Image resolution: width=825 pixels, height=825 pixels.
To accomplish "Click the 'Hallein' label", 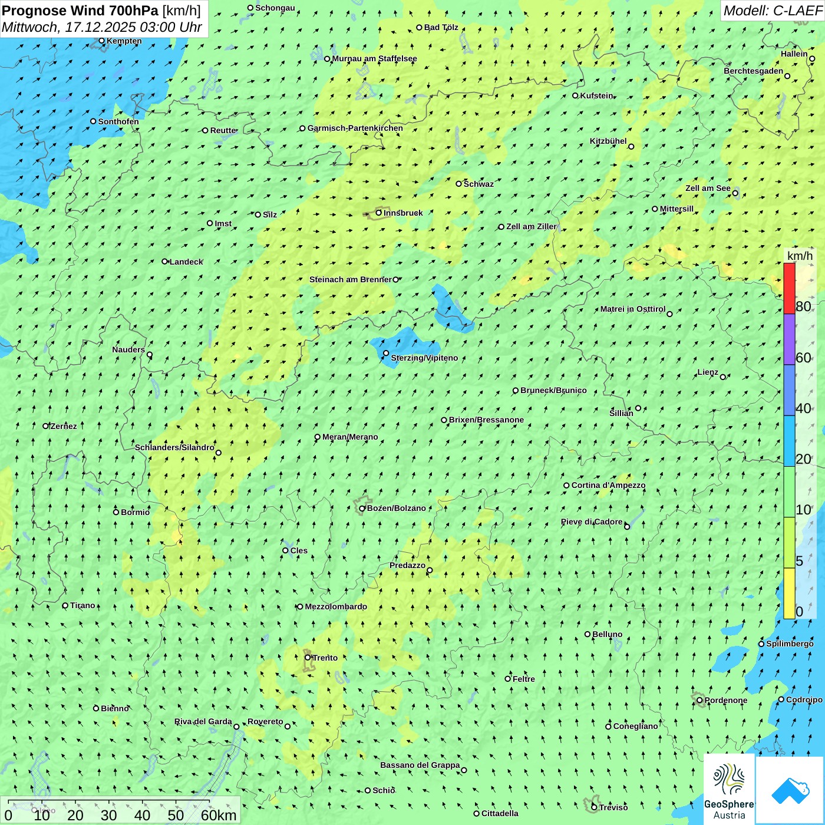I will [x=794, y=54].
